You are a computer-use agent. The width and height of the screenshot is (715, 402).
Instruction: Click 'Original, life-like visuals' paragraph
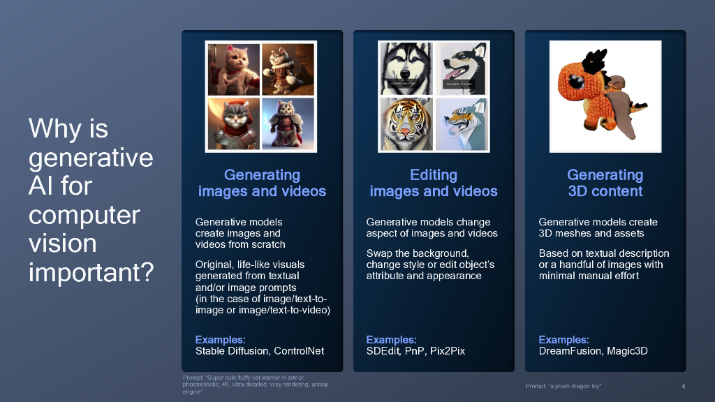[x=263, y=287]
